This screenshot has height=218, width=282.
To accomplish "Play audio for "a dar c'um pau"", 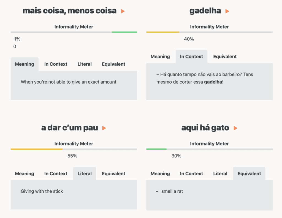I will [x=104, y=128].
